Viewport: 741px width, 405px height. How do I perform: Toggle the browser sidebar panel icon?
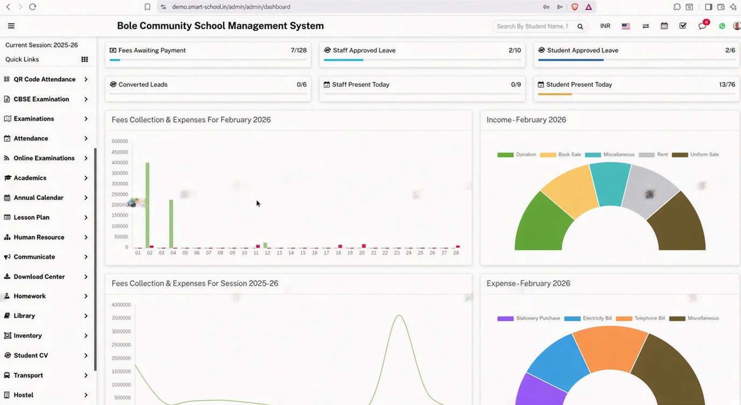click(708, 7)
